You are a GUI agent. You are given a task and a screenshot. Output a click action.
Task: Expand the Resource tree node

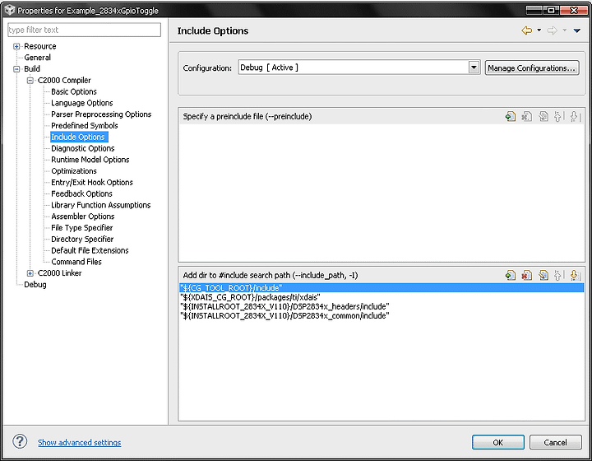point(16,46)
